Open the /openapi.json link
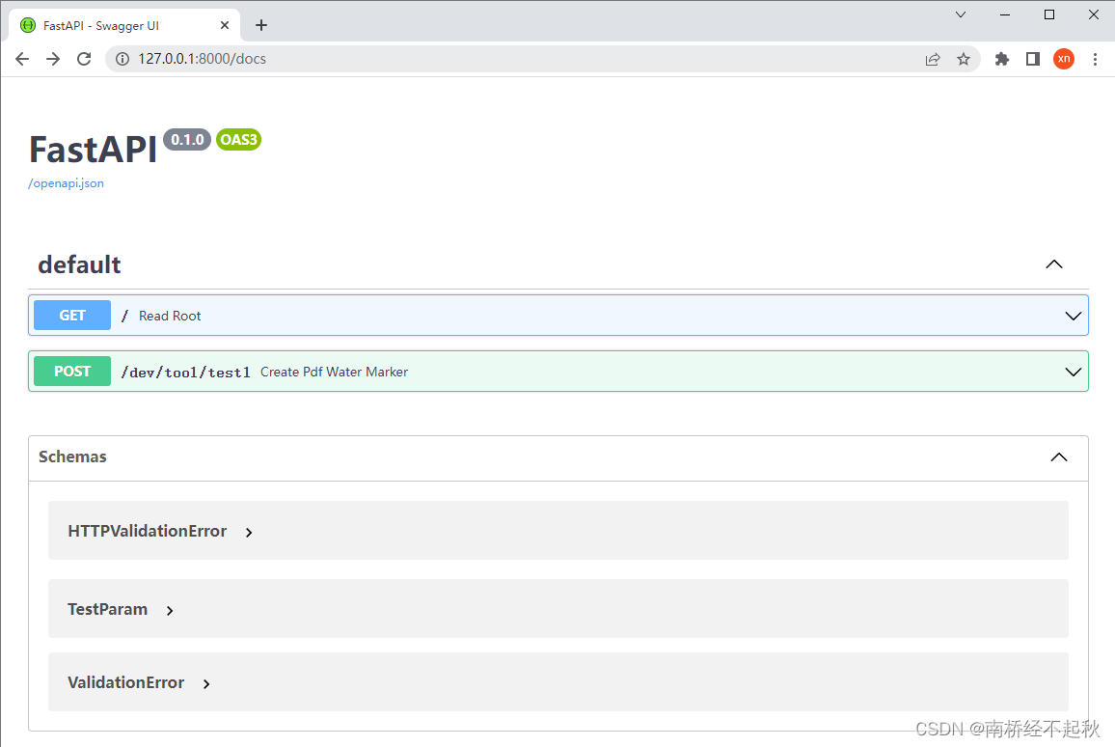The image size is (1115, 747). pos(67,183)
